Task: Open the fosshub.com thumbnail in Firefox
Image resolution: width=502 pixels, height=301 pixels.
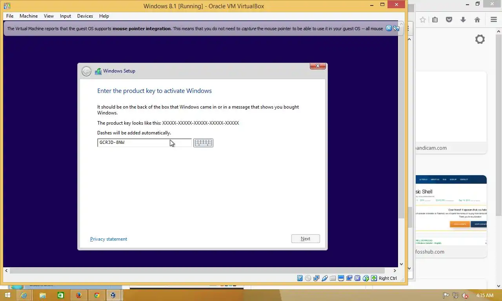Action: pos(451,216)
